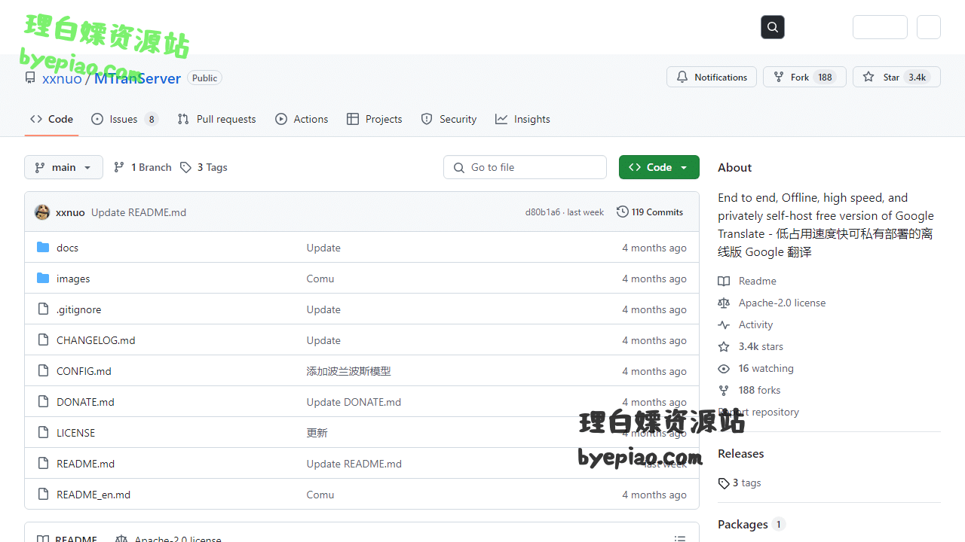
Task: Select the Projects tab
Action: click(374, 119)
